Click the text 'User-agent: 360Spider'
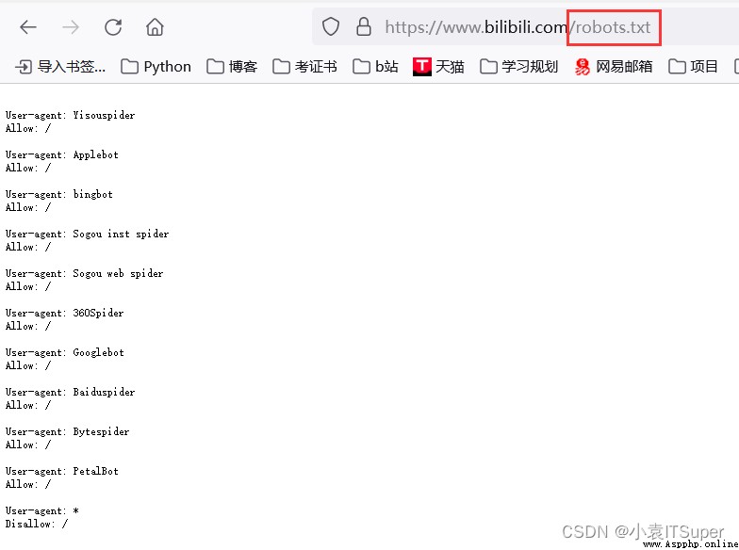 click(64, 313)
